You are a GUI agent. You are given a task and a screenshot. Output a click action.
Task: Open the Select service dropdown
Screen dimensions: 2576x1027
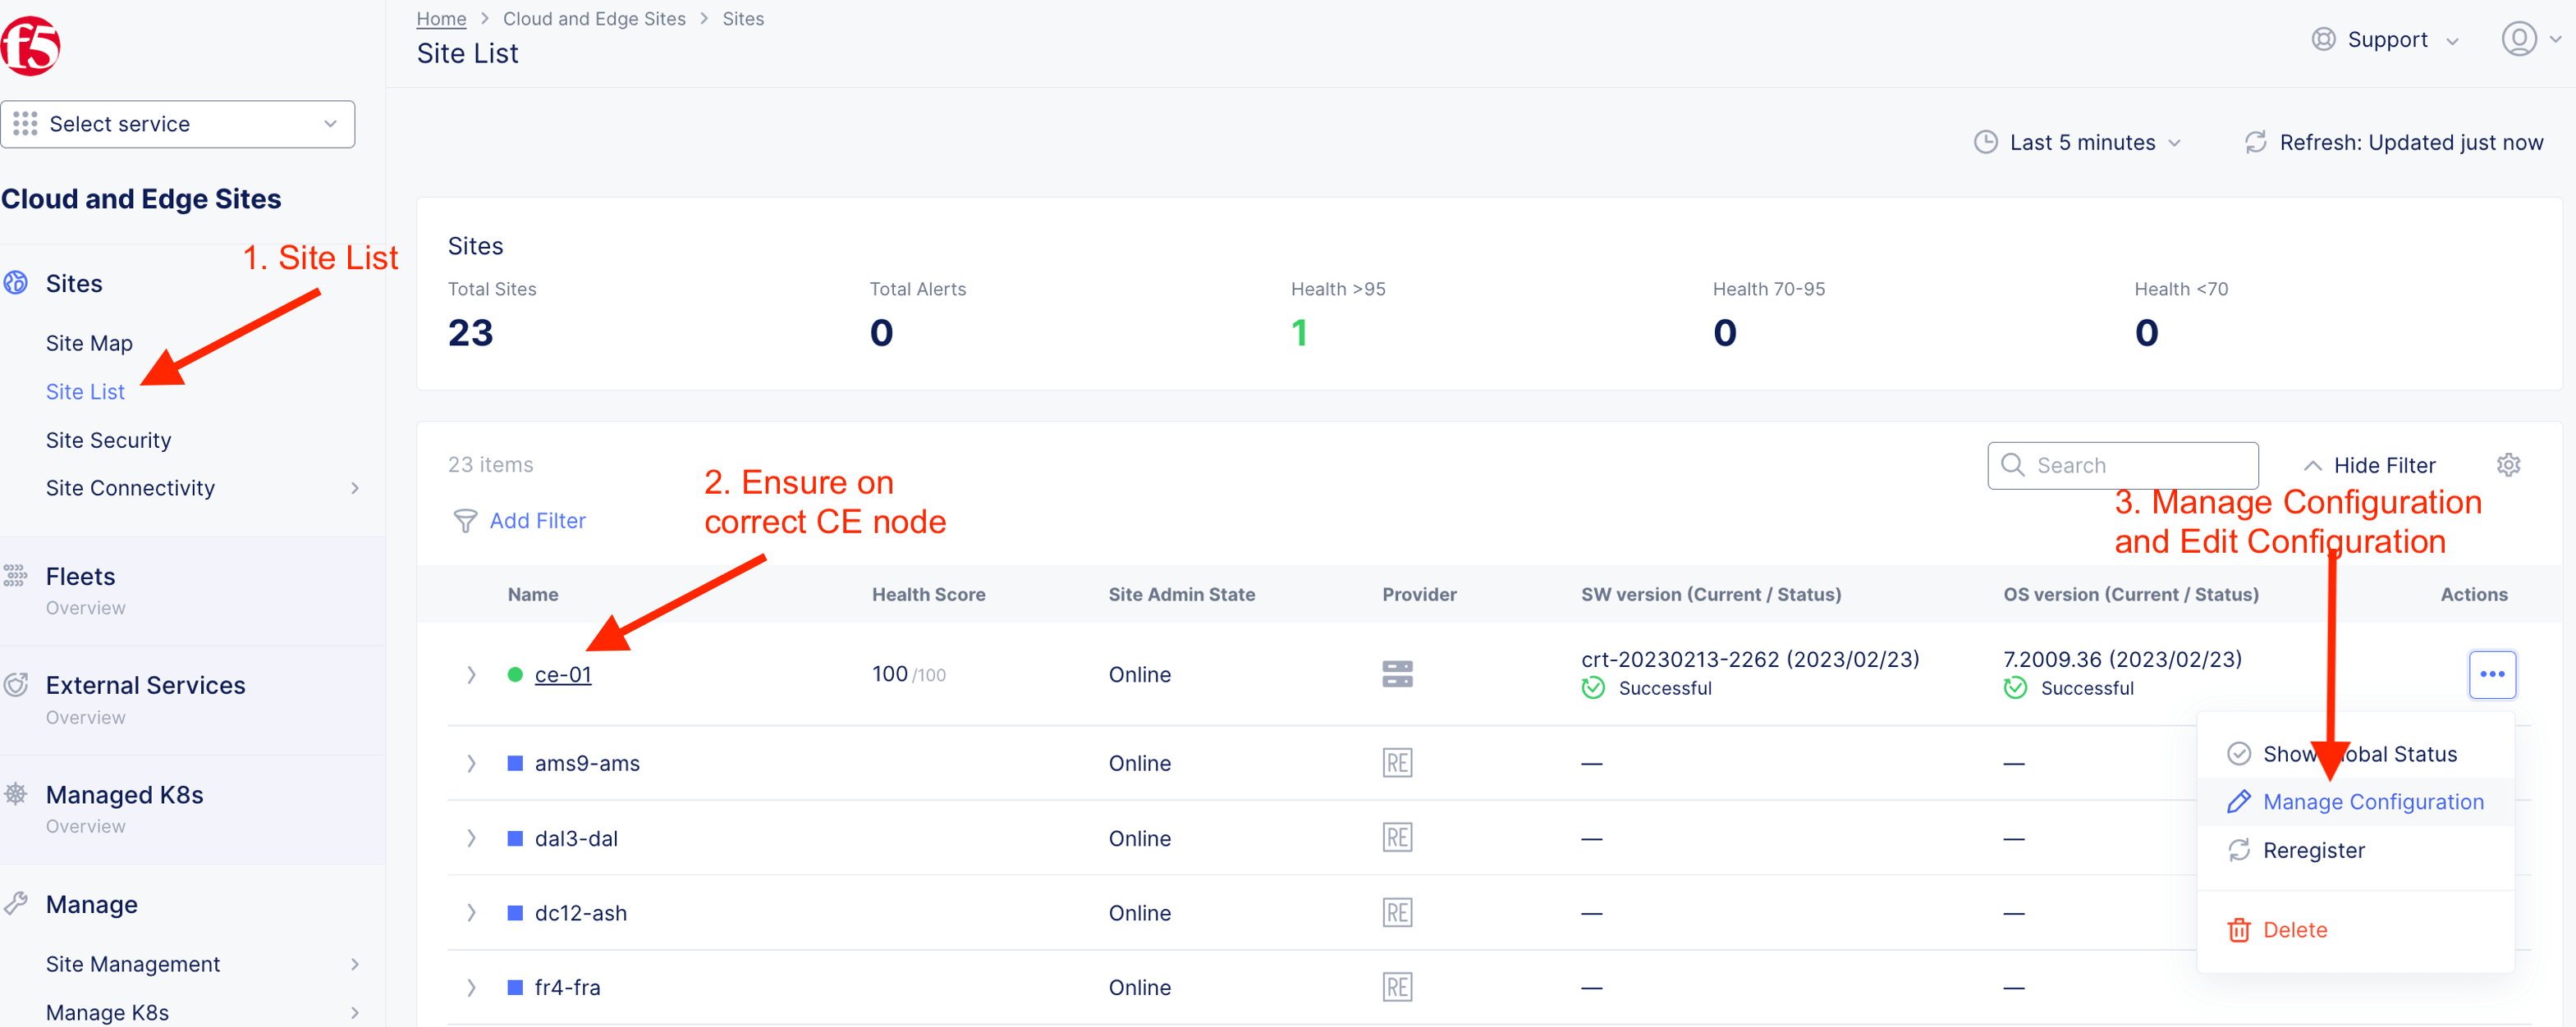click(x=178, y=124)
